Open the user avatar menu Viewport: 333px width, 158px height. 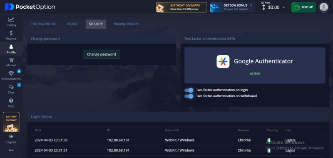[324, 7]
